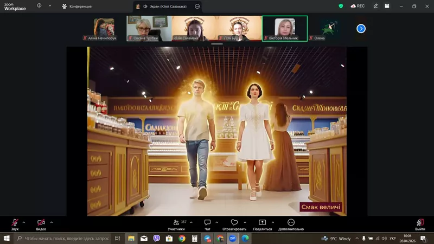The height and width of the screenshot is (244, 434).
Task: Switch to Zoom via its taskbar icon
Action: (x=233, y=238)
